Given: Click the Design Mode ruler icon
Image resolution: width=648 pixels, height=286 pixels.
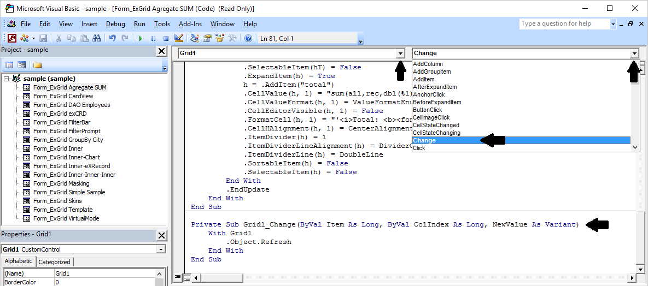Looking at the screenshot, I should click(x=178, y=38).
